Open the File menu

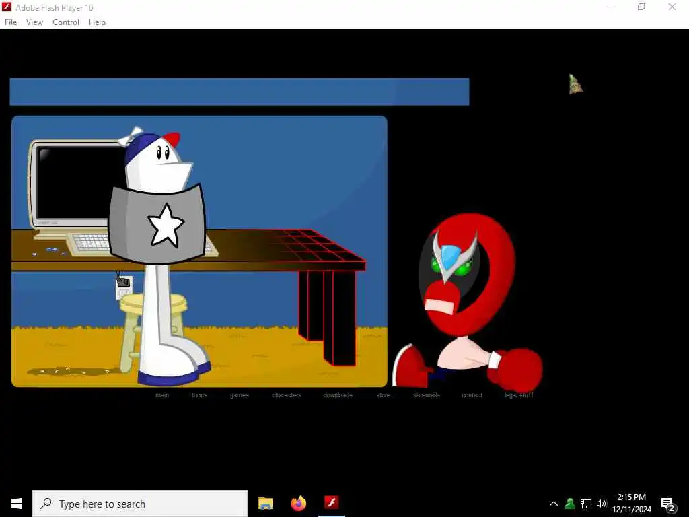[11, 22]
